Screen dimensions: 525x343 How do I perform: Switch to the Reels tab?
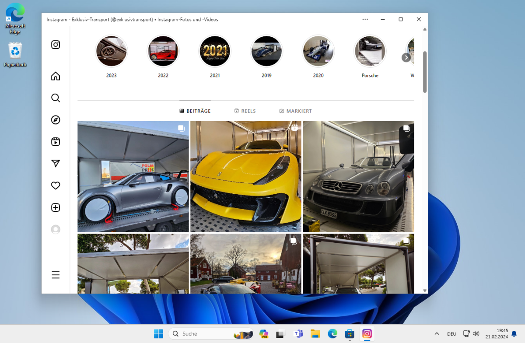click(245, 111)
